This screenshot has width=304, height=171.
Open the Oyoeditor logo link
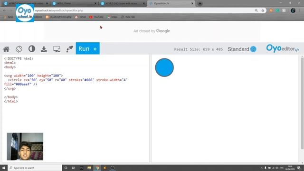click(x=283, y=48)
